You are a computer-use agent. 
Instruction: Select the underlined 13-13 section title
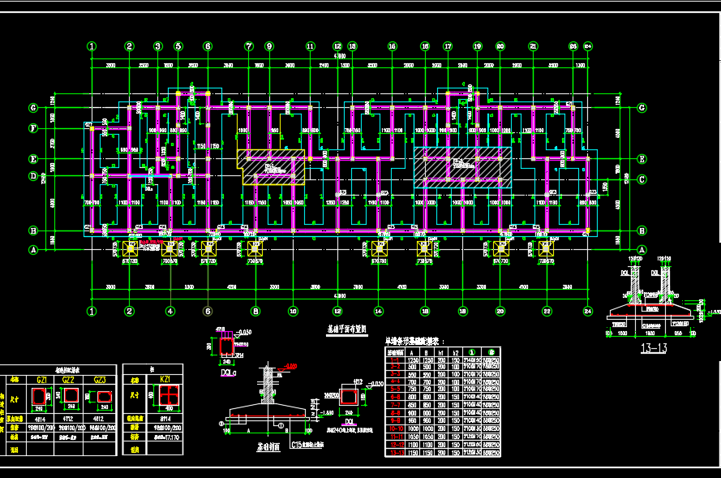pyautogui.click(x=654, y=348)
